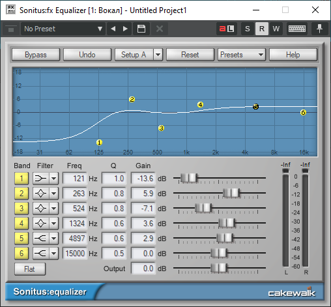
Task: Expand the Setup A dropdown arrow
Action: [158, 55]
